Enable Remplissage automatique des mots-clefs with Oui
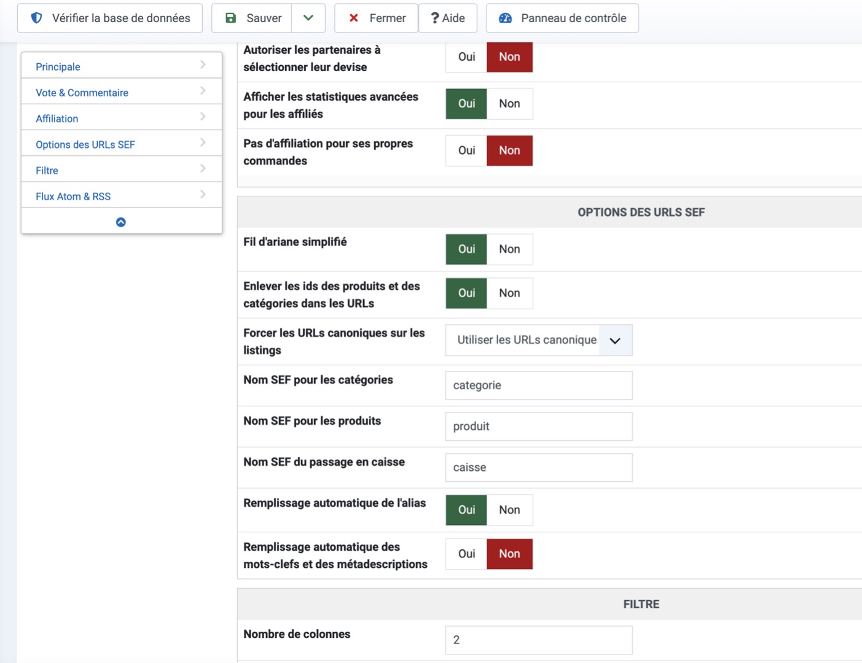862x663 pixels. pos(466,554)
